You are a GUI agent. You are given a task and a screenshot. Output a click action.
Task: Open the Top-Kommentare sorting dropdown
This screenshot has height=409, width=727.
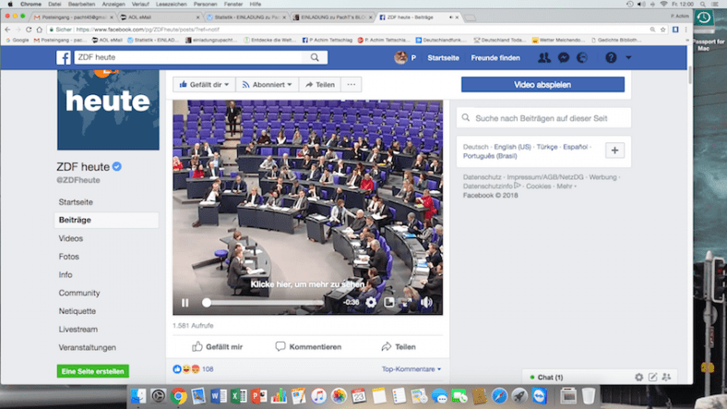[411, 369]
